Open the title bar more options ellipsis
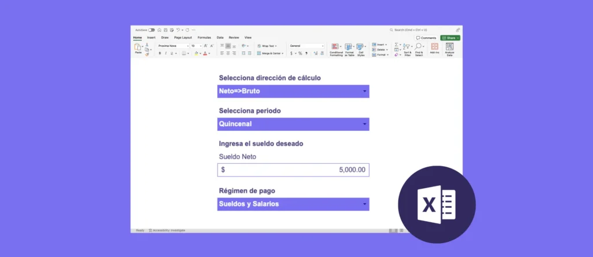Image resolution: width=593 pixels, height=257 pixels. pos(193,30)
